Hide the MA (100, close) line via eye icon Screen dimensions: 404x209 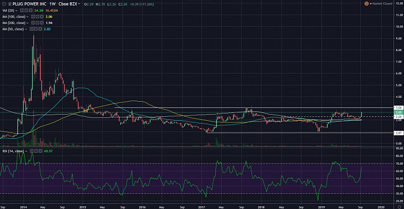click(33, 16)
